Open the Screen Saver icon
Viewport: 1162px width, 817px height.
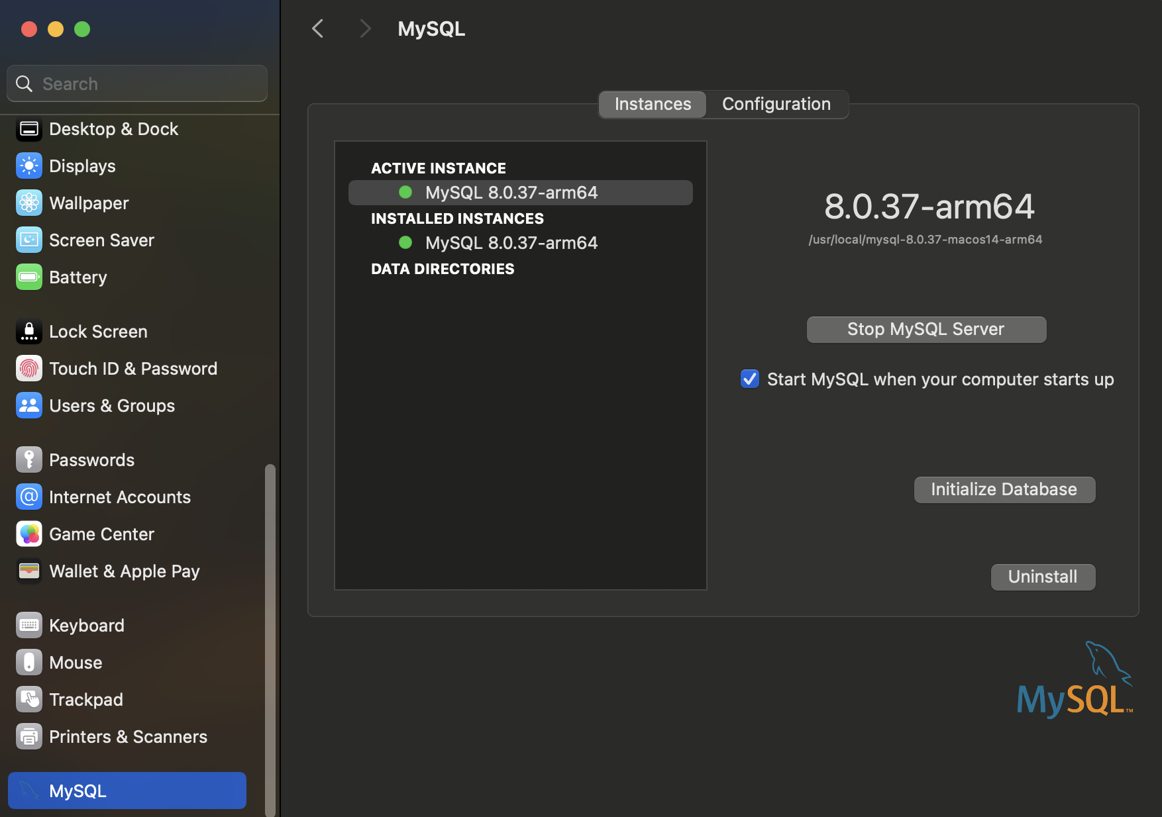(x=29, y=240)
